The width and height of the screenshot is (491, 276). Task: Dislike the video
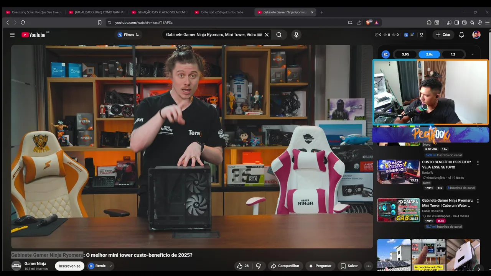[259, 266]
